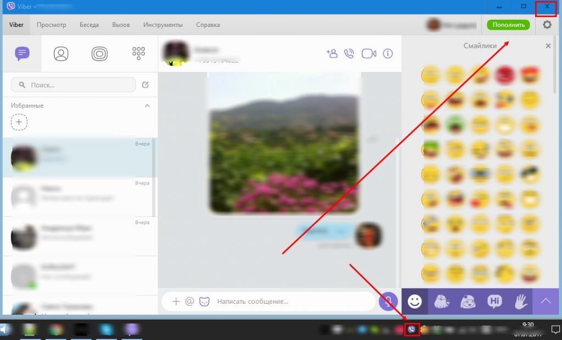Open the conversation info icon
Viewport: 562px width, 340px height.
[388, 53]
